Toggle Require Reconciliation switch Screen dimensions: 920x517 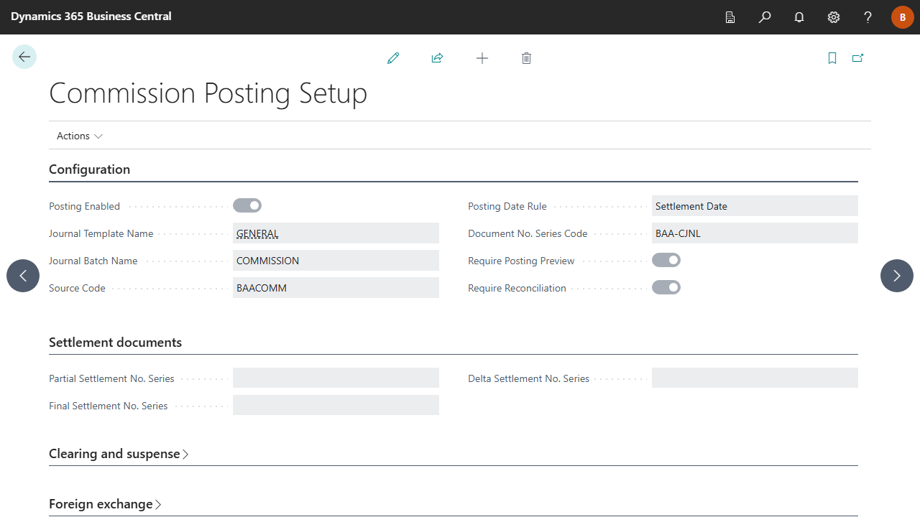click(x=666, y=288)
